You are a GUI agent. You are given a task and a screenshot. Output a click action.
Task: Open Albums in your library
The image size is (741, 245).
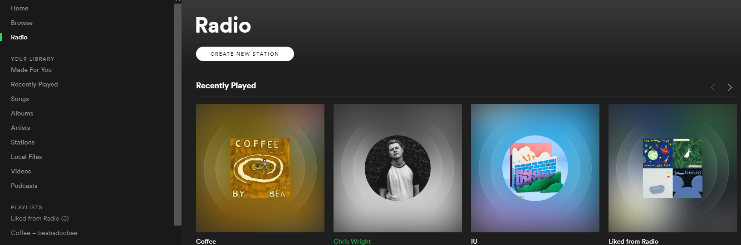point(22,113)
